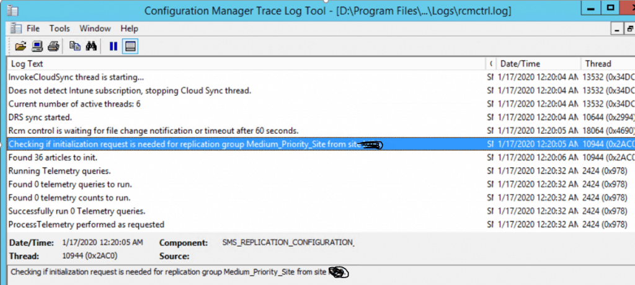Click the details Thread value '10944 (0x2AC0)'
The image size is (635, 285).
pyautogui.click(x=90, y=256)
